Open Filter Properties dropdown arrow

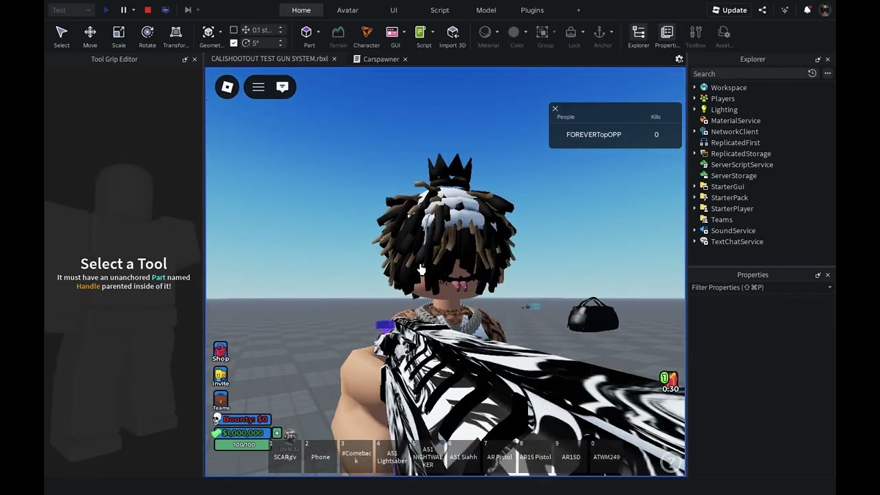830,287
